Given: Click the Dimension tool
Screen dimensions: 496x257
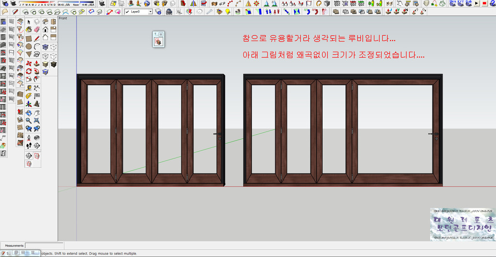Looking at the screenshot, I should pyautogui.click(x=37, y=88).
